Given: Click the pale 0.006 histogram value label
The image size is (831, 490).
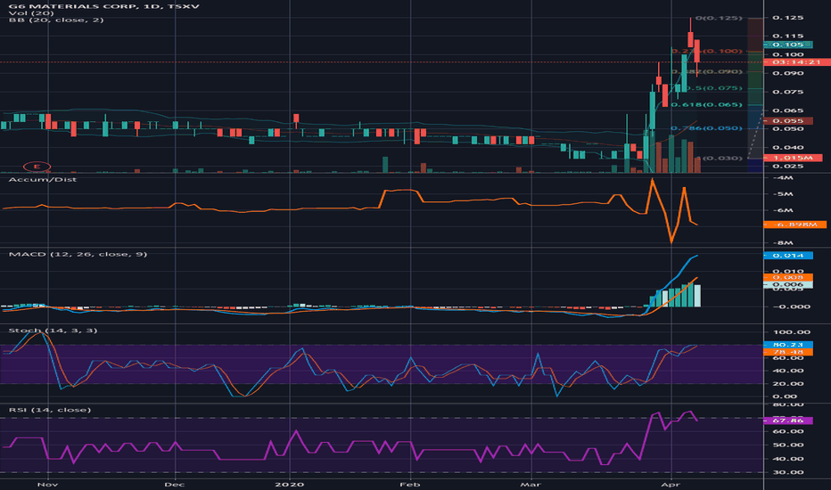Looking at the screenshot, I should [x=788, y=284].
